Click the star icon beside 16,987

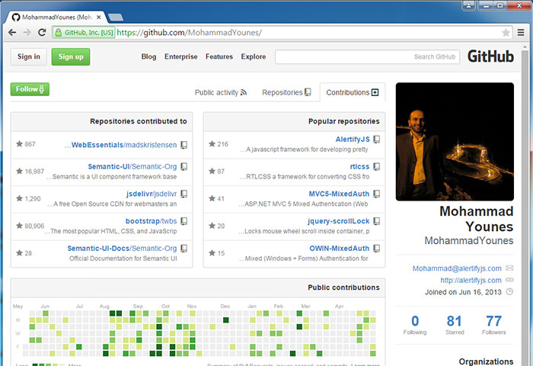click(x=19, y=171)
